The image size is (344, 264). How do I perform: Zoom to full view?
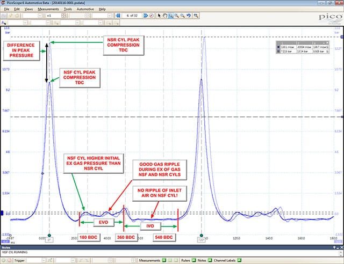point(196,16)
